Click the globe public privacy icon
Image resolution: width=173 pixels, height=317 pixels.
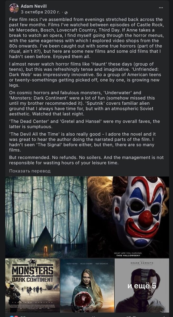66,12
